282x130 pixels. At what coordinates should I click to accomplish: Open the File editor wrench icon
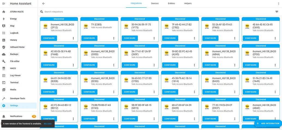[x=4, y=61]
